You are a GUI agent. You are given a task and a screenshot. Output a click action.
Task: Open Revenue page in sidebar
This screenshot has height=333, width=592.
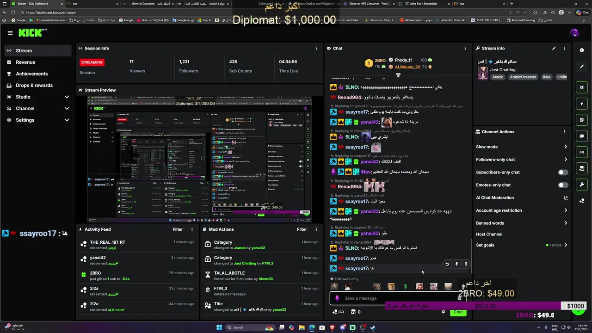tap(38, 62)
